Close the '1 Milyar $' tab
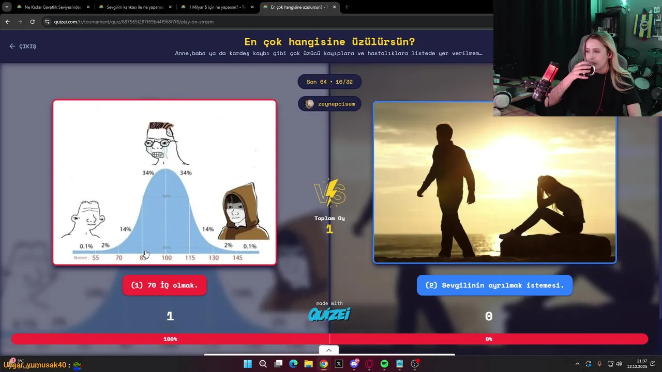The width and height of the screenshot is (662, 372). click(252, 7)
